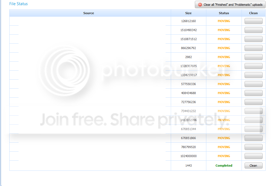This screenshot has width=273, height=186.
Task: Click blank clean button for size 1024000000
Action: coord(253,156)
